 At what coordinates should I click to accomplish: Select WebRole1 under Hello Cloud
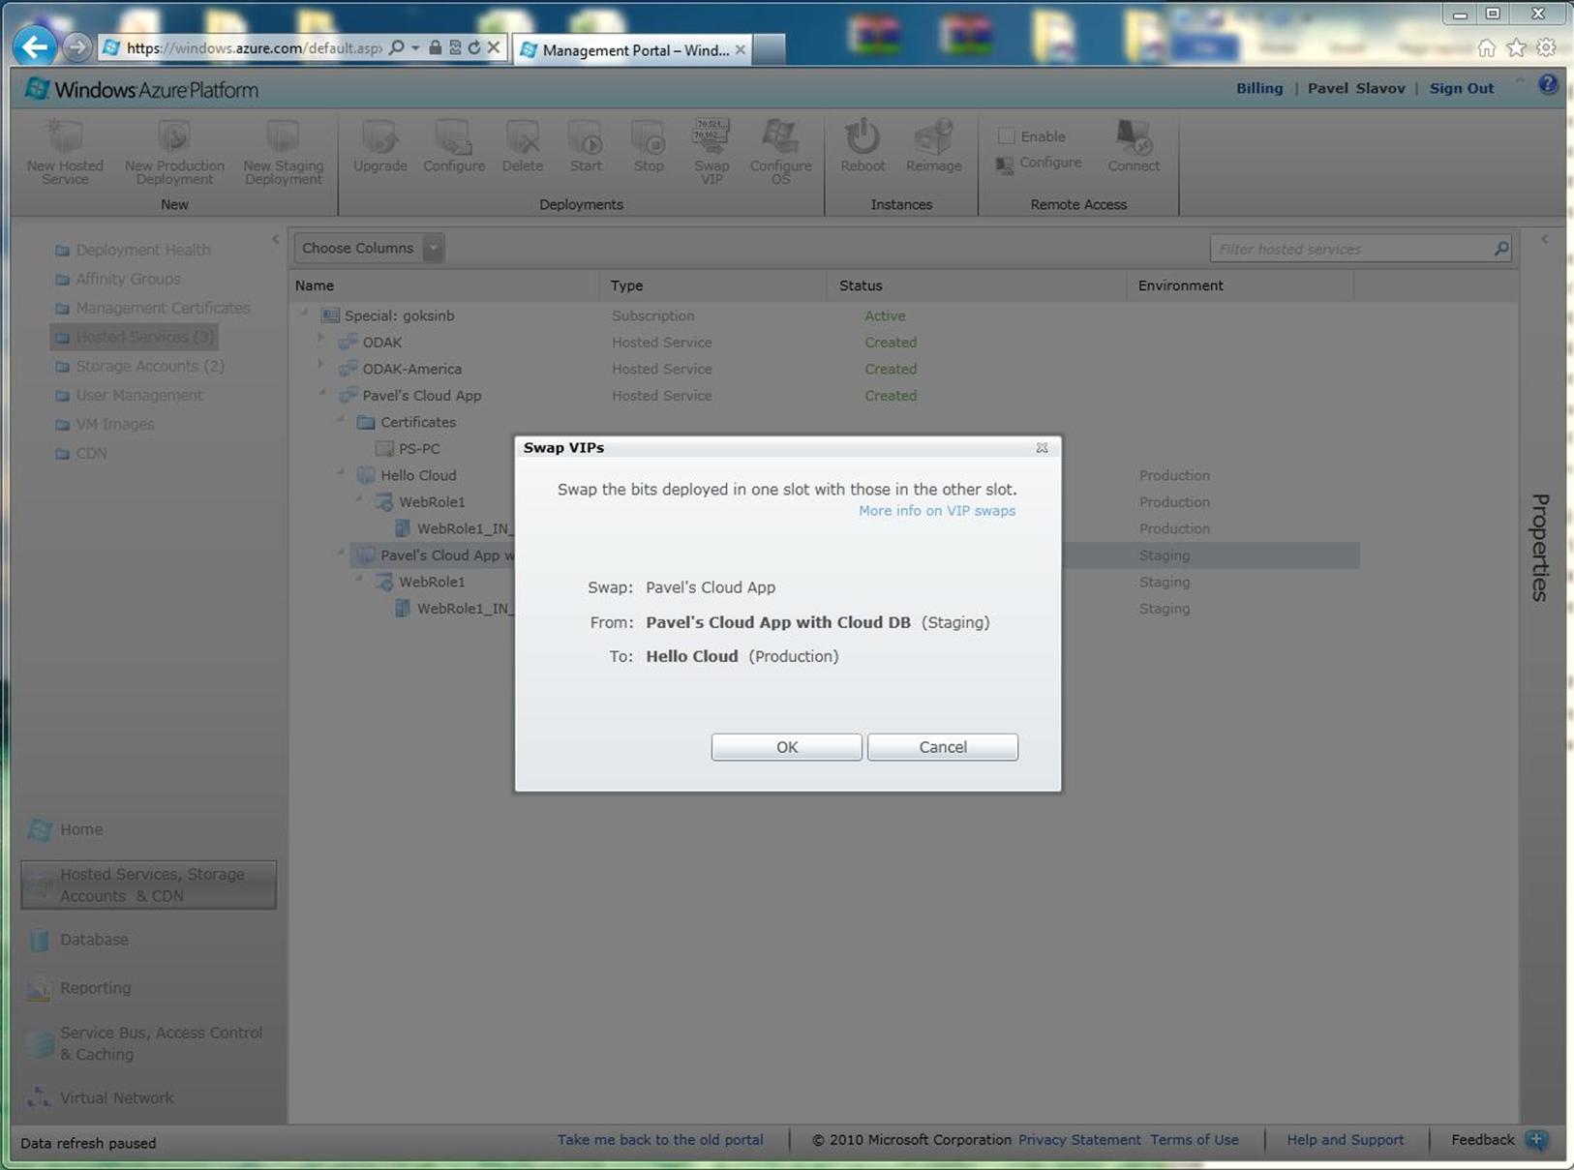(x=432, y=502)
